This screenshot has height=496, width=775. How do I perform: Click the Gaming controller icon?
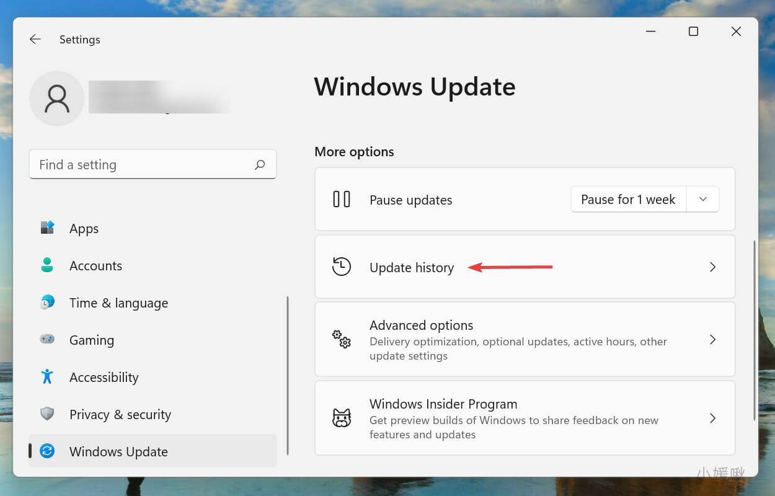[47, 340]
